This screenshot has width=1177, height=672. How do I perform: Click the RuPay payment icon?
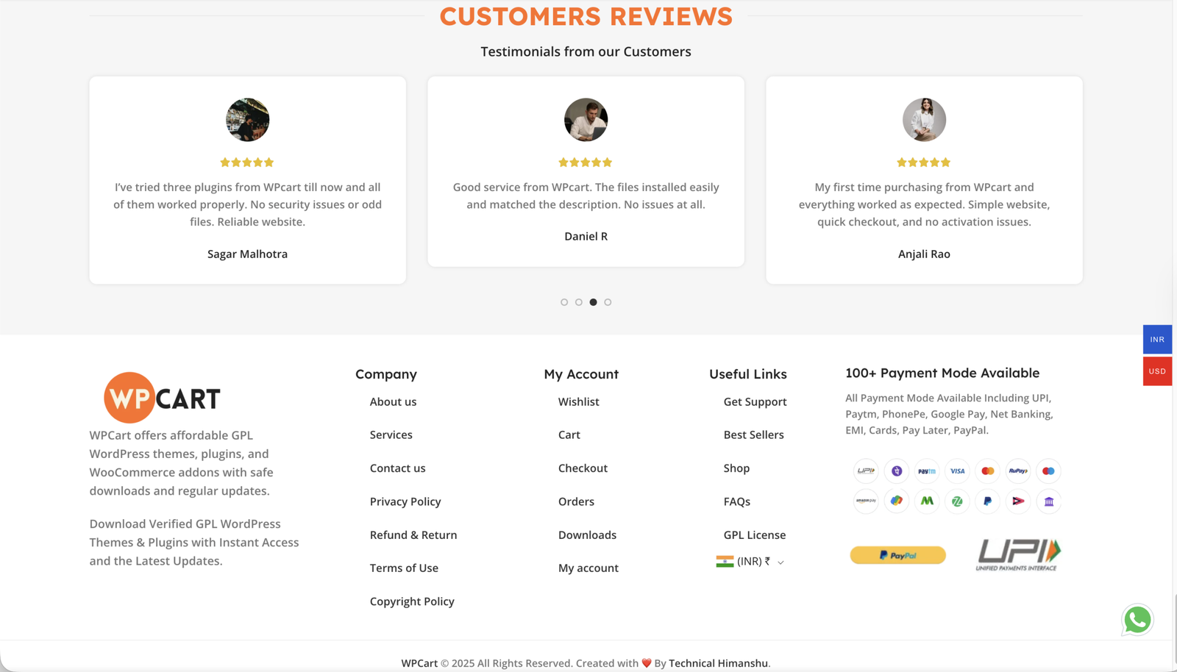pyautogui.click(x=1018, y=471)
